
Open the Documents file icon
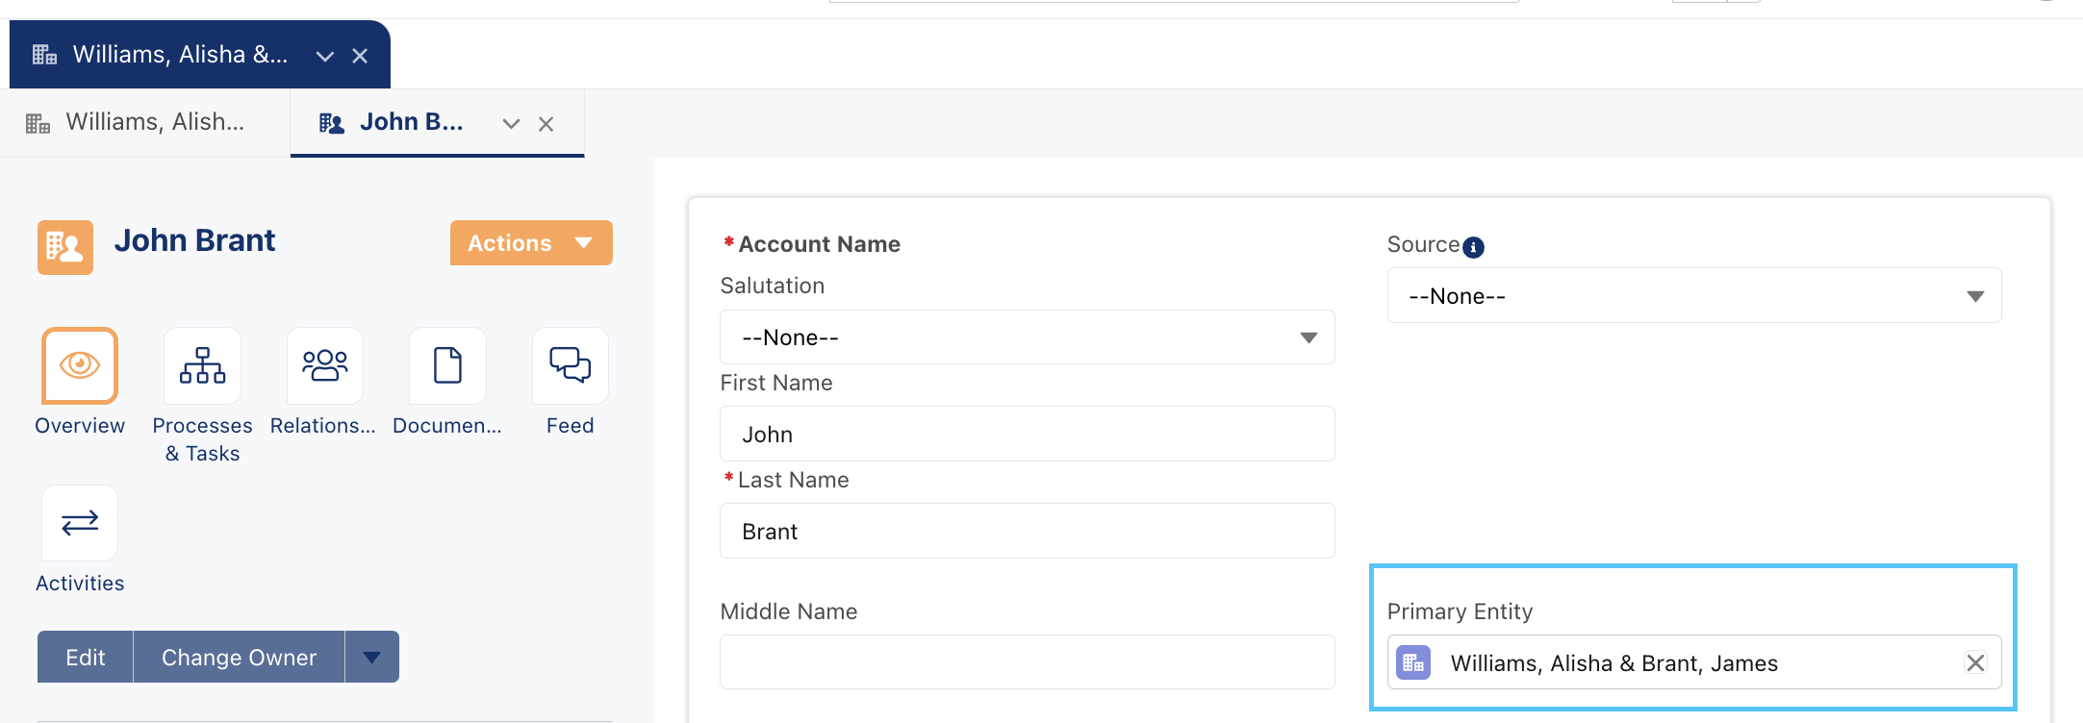point(447,365)
